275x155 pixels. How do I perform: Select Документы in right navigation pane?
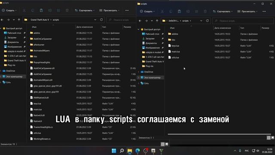click(x=151, y=43)
